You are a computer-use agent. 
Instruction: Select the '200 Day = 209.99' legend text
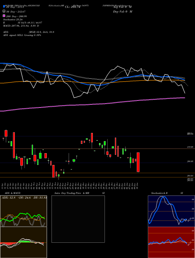(17, 16)
